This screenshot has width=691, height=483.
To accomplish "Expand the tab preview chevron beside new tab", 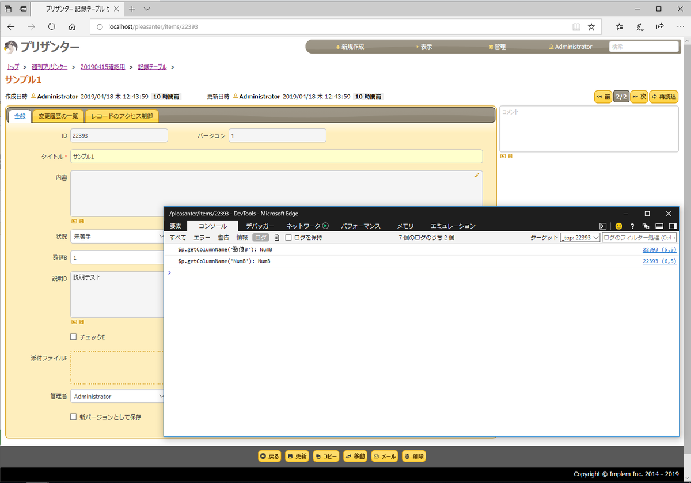I will click(147, 9).
